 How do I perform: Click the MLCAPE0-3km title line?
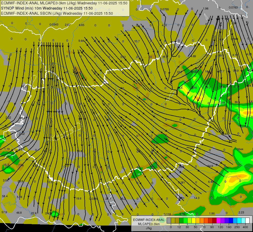point(64,3)
